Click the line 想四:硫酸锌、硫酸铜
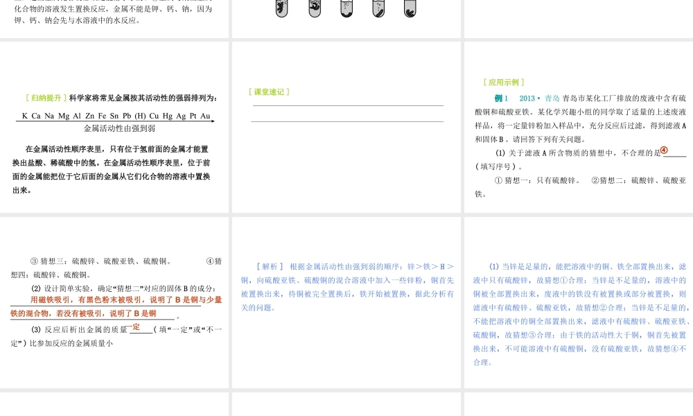The image size is (693, 416). [52, 275]
